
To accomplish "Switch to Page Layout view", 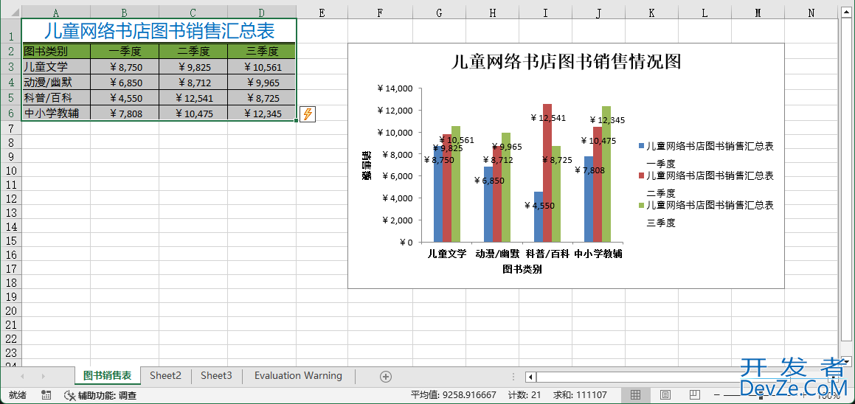I will click(x=665, y=395).
